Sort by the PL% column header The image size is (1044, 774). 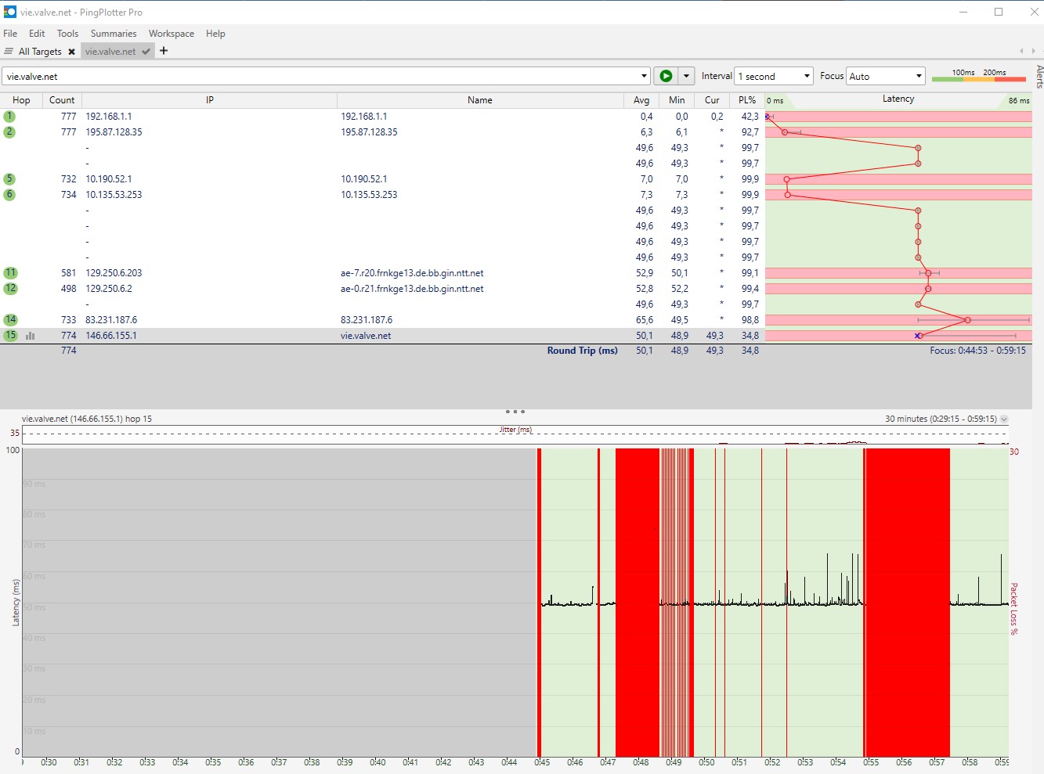coord(747,100)
